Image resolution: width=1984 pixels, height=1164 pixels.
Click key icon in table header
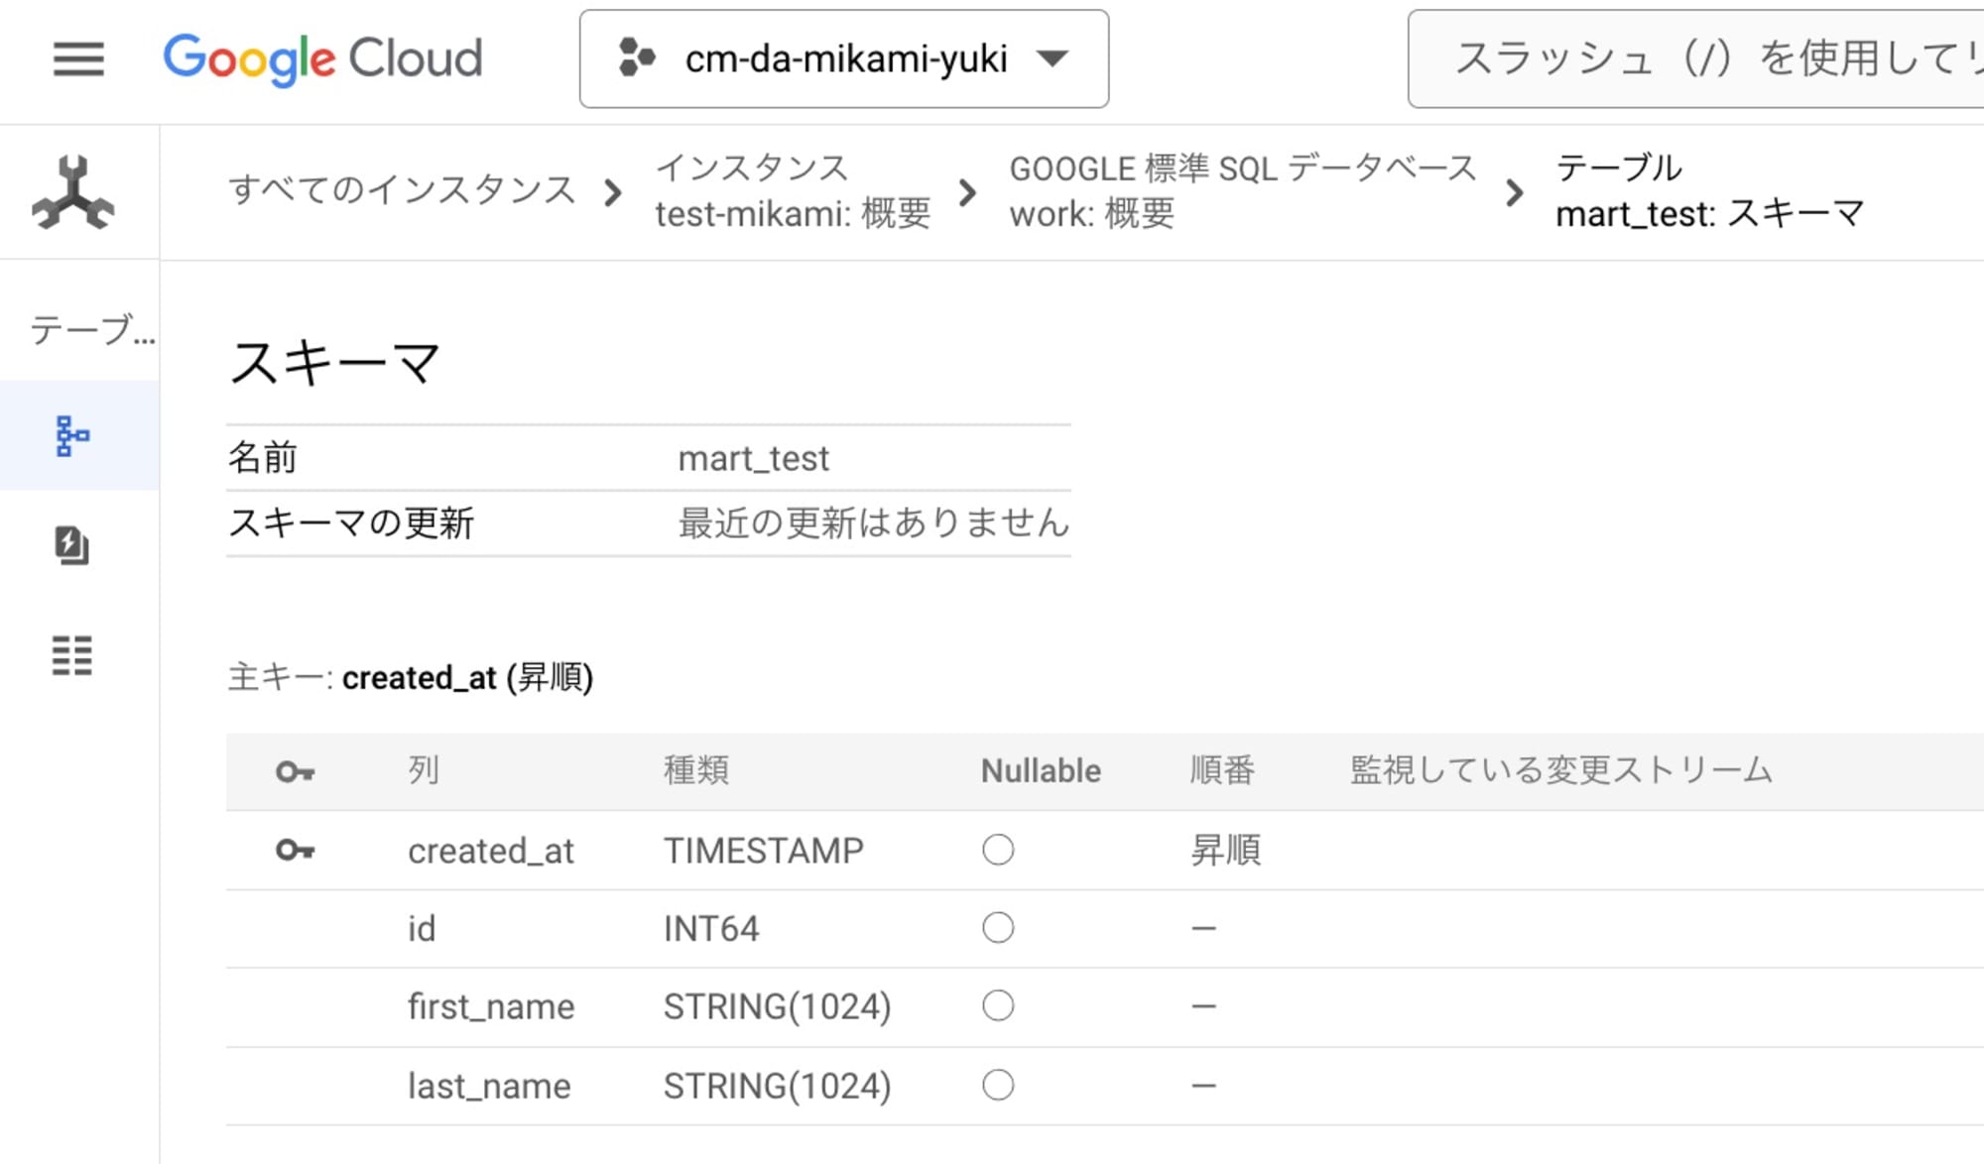(x=296, y=771)
